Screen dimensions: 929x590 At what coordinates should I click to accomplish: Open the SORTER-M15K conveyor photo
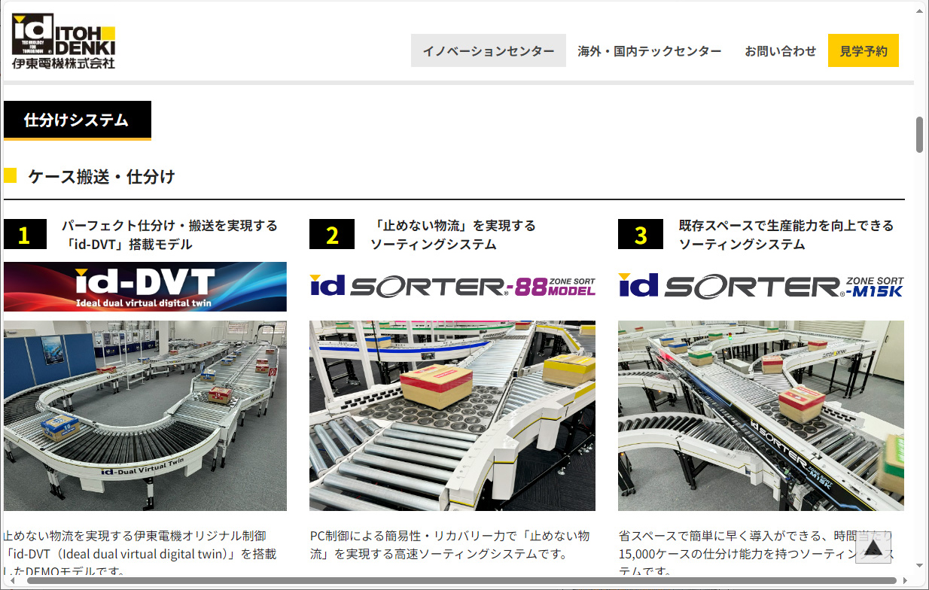click(760, 415)
